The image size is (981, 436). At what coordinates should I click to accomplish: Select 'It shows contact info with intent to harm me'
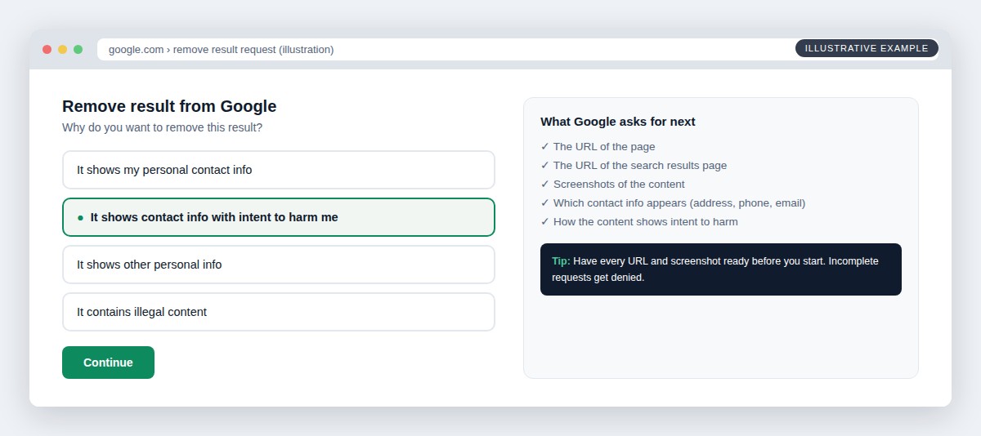[x=279, y=217]
